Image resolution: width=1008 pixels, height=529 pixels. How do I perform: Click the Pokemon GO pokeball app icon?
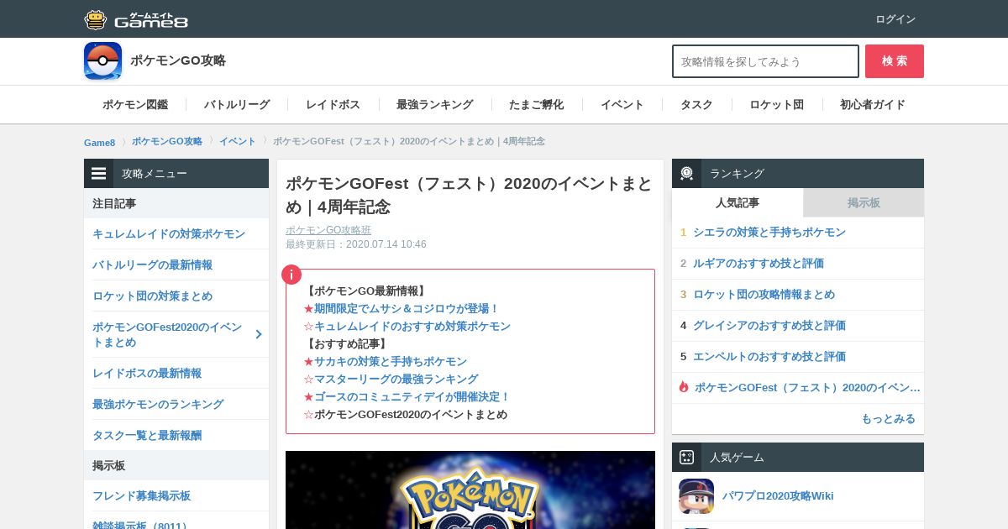102,61
